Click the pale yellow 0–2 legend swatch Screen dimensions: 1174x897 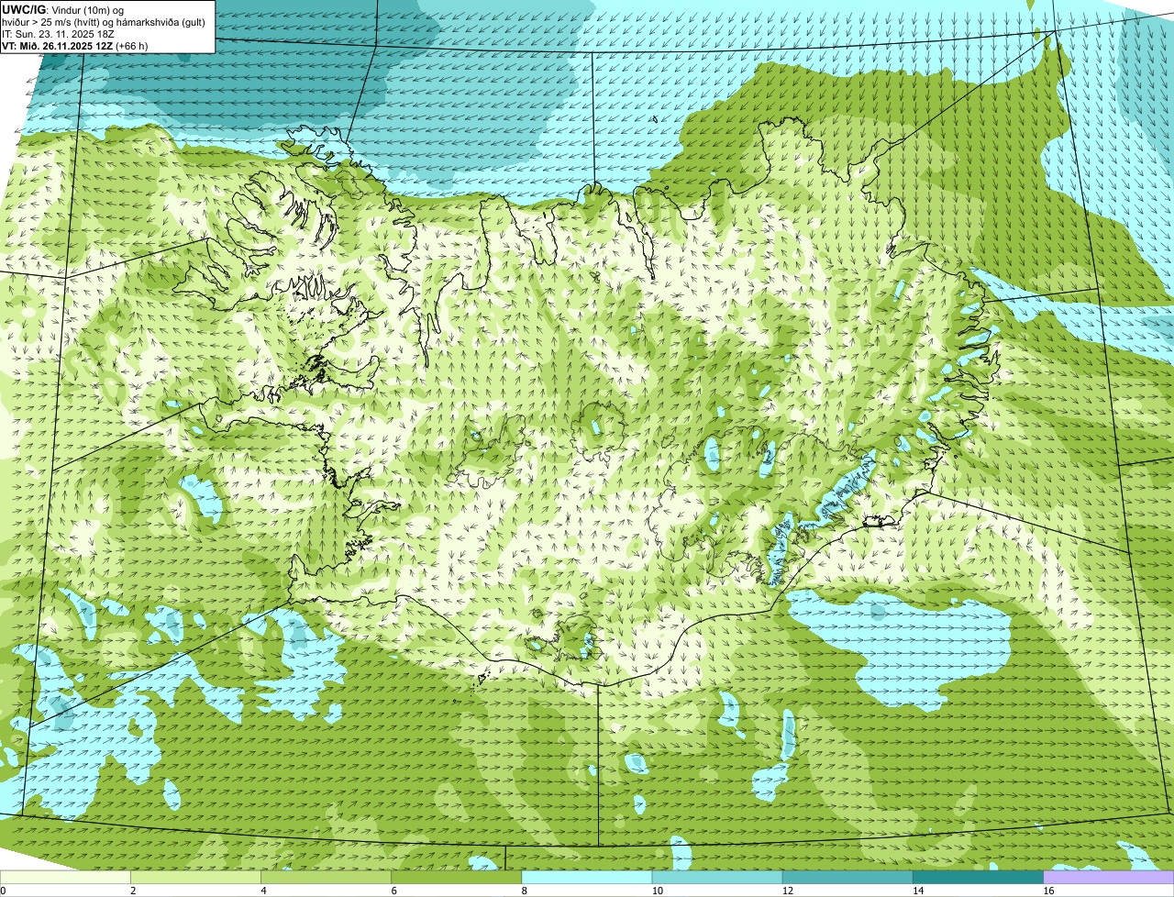pos(66,878)
